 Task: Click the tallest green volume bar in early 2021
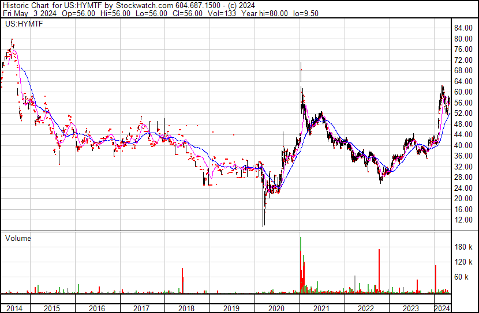[x=301, y=265]
